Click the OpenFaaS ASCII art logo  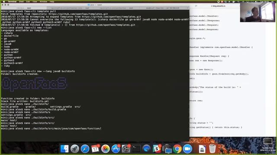tap(34, 84)
